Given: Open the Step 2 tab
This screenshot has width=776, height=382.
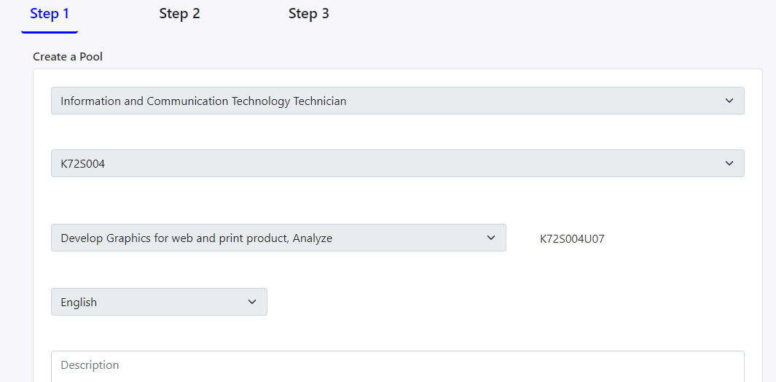Looking at the screenshot, I should pos(179,14).
